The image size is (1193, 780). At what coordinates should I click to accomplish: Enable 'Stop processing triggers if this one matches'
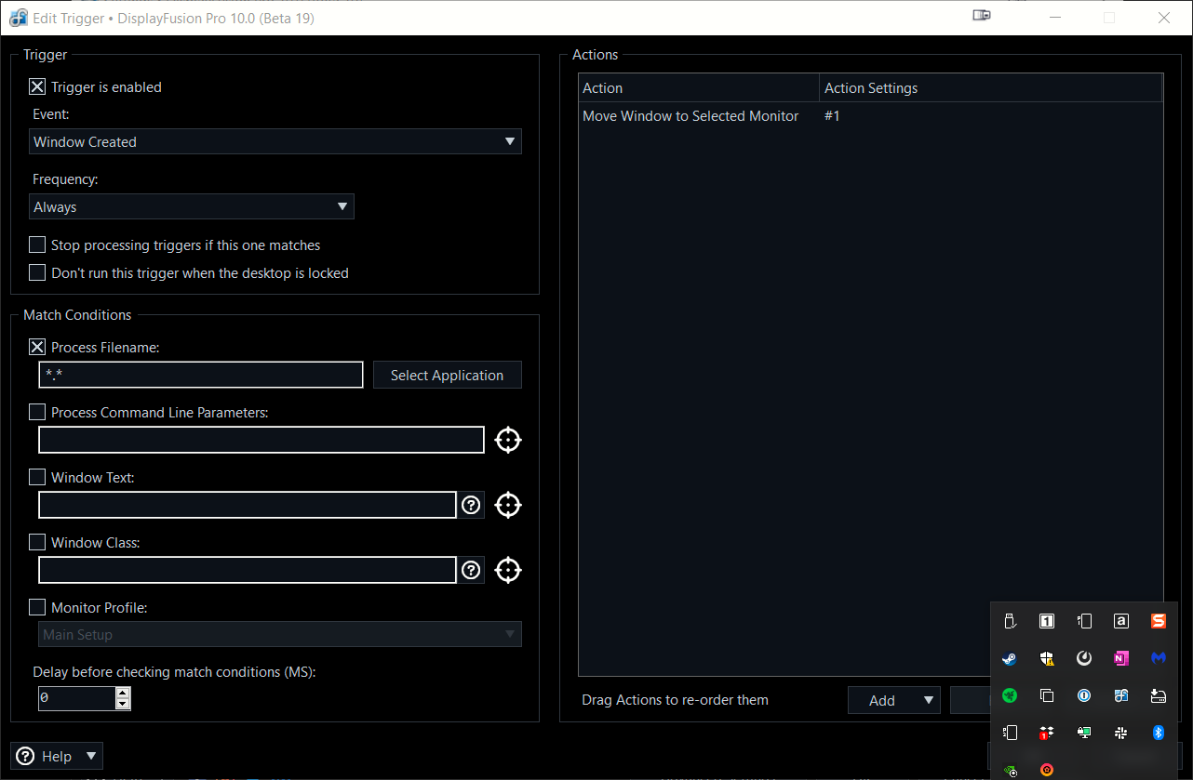[x=37, y=245]
